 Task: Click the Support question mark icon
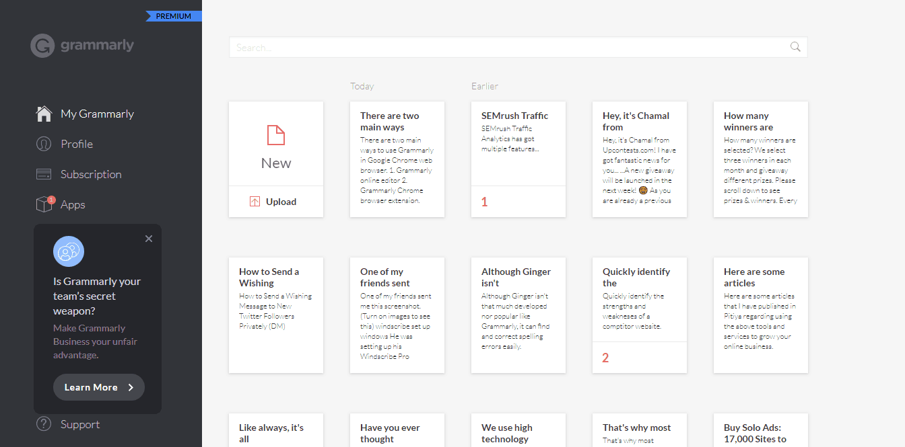[44, 424]
